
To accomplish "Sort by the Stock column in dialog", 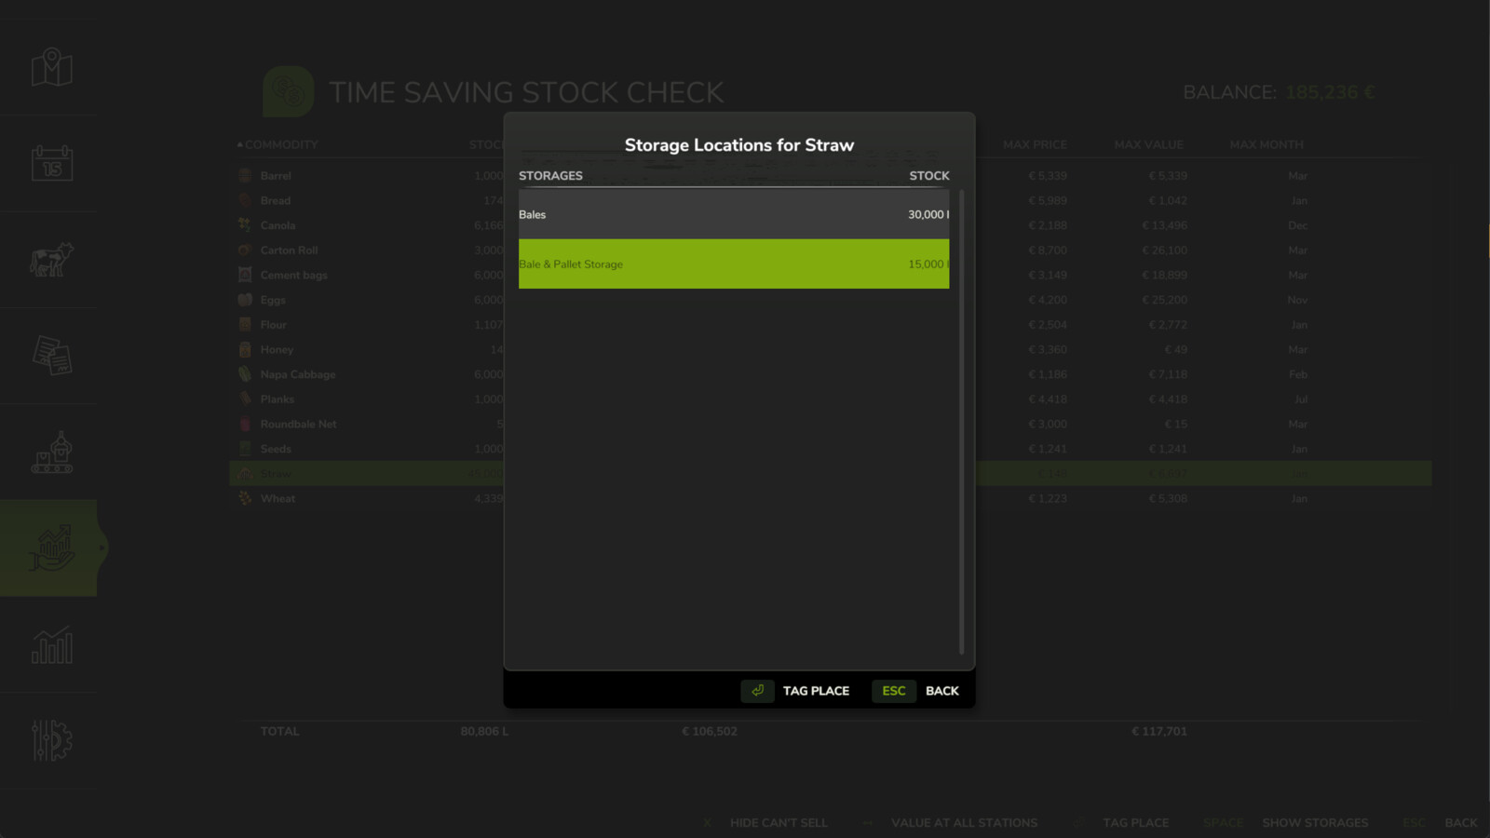I will [929, 175].
